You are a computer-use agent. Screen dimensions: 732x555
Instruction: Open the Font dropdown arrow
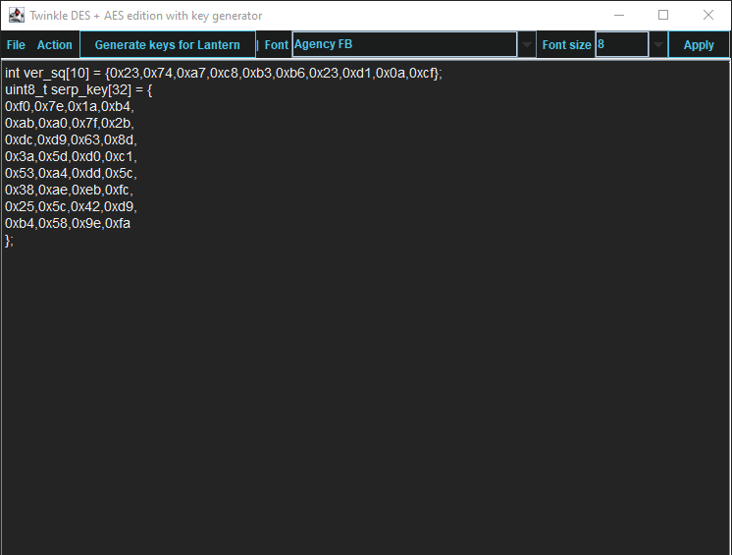click(527, 45)
